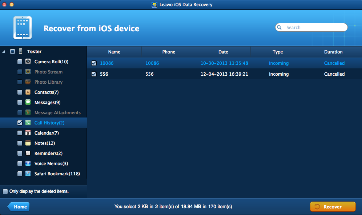This screenshot has width=362, height=215.
Task: Check the Voice Memos(3) checkbox
Action: (20, 163)
